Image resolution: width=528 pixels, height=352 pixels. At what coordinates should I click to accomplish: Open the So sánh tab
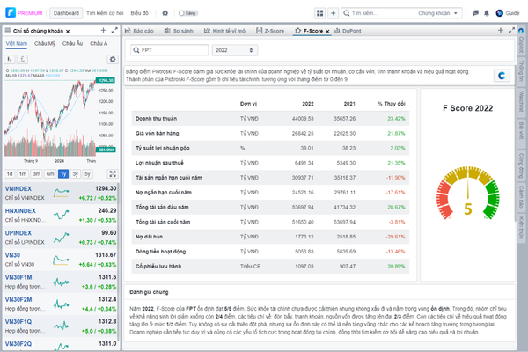pyautogui.click(x=179, y=31)
